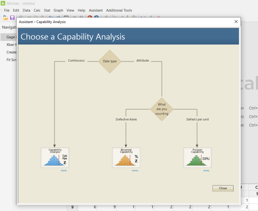Open the Stat menu

47,10
